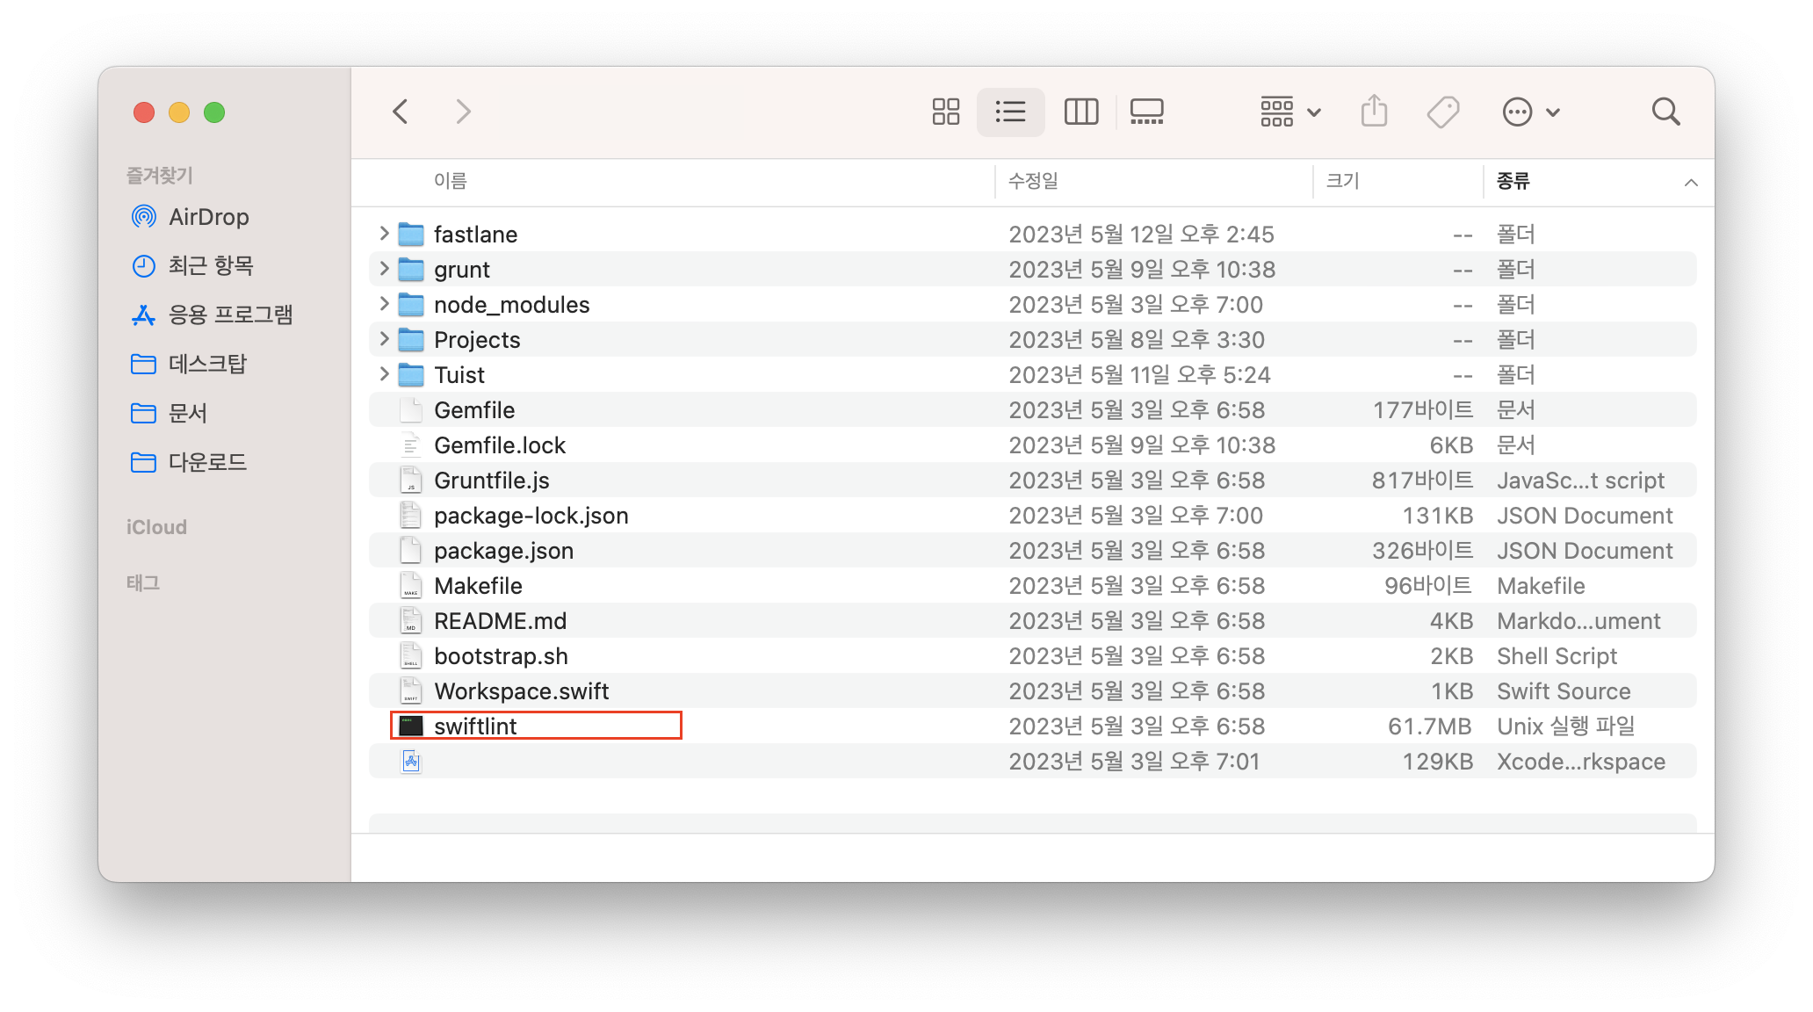
Task: Expand the fastlane folder
Action: click(x=384, y=234)
